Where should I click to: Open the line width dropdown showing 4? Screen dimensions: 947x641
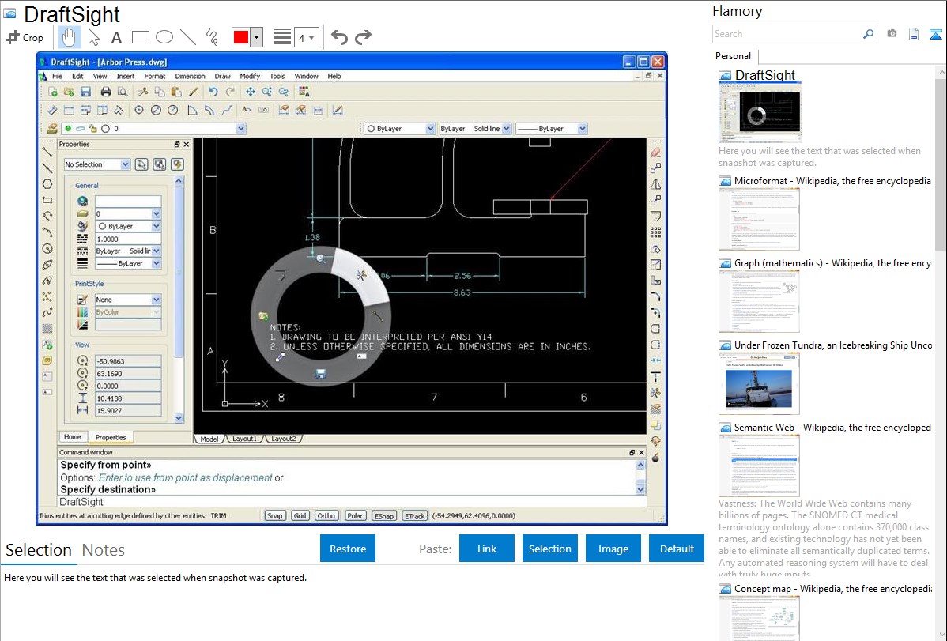306,38
